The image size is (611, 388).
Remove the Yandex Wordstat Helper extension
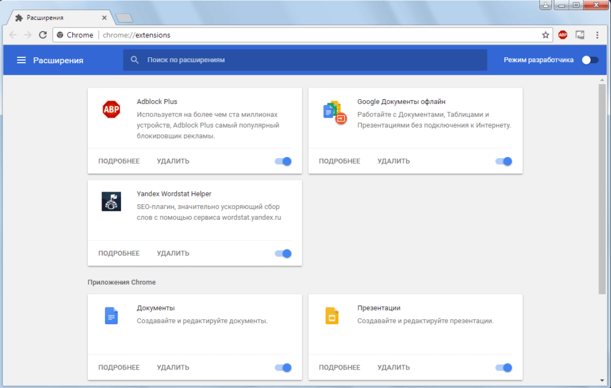coord(173,253)
